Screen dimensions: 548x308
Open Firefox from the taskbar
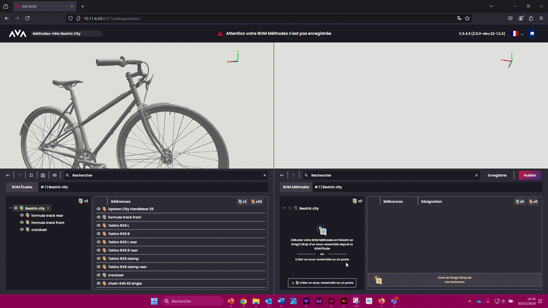pyautogui.click(x=382, y=301)
